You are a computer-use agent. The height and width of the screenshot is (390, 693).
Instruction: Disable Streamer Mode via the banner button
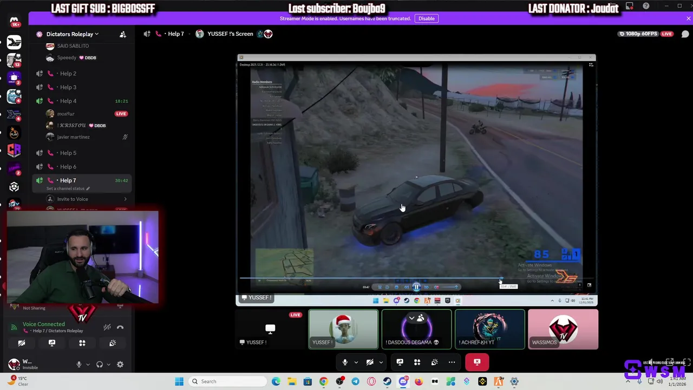[x=426, y=18]
